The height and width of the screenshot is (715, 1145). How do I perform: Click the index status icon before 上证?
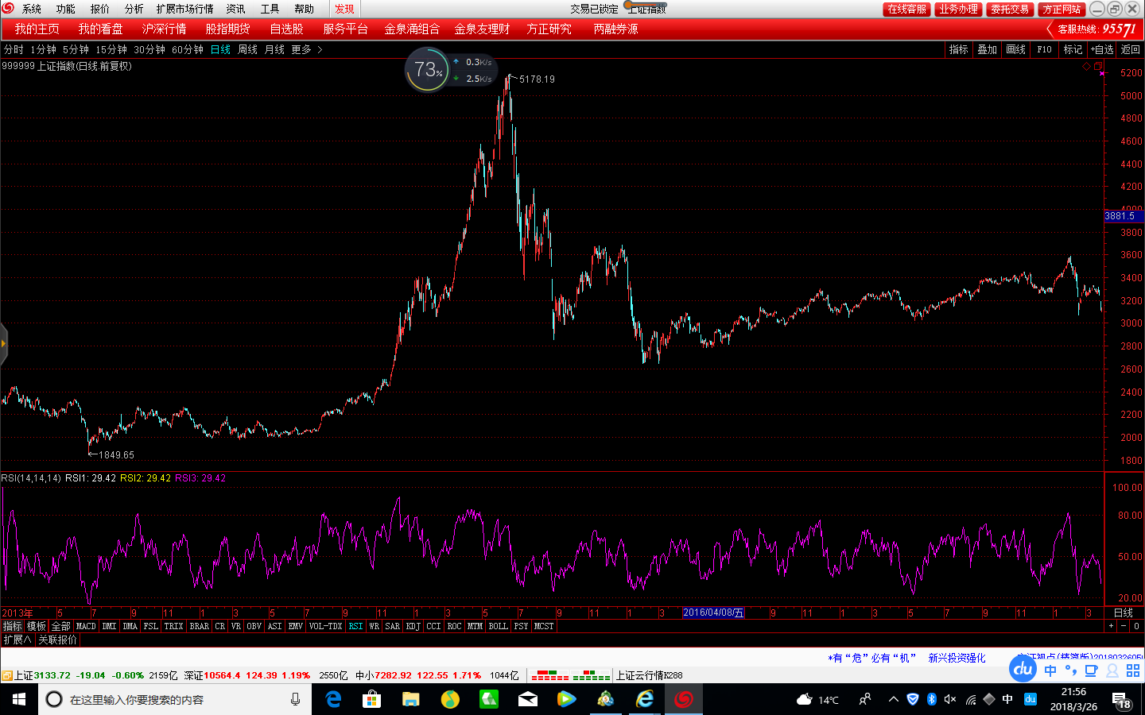6,675
